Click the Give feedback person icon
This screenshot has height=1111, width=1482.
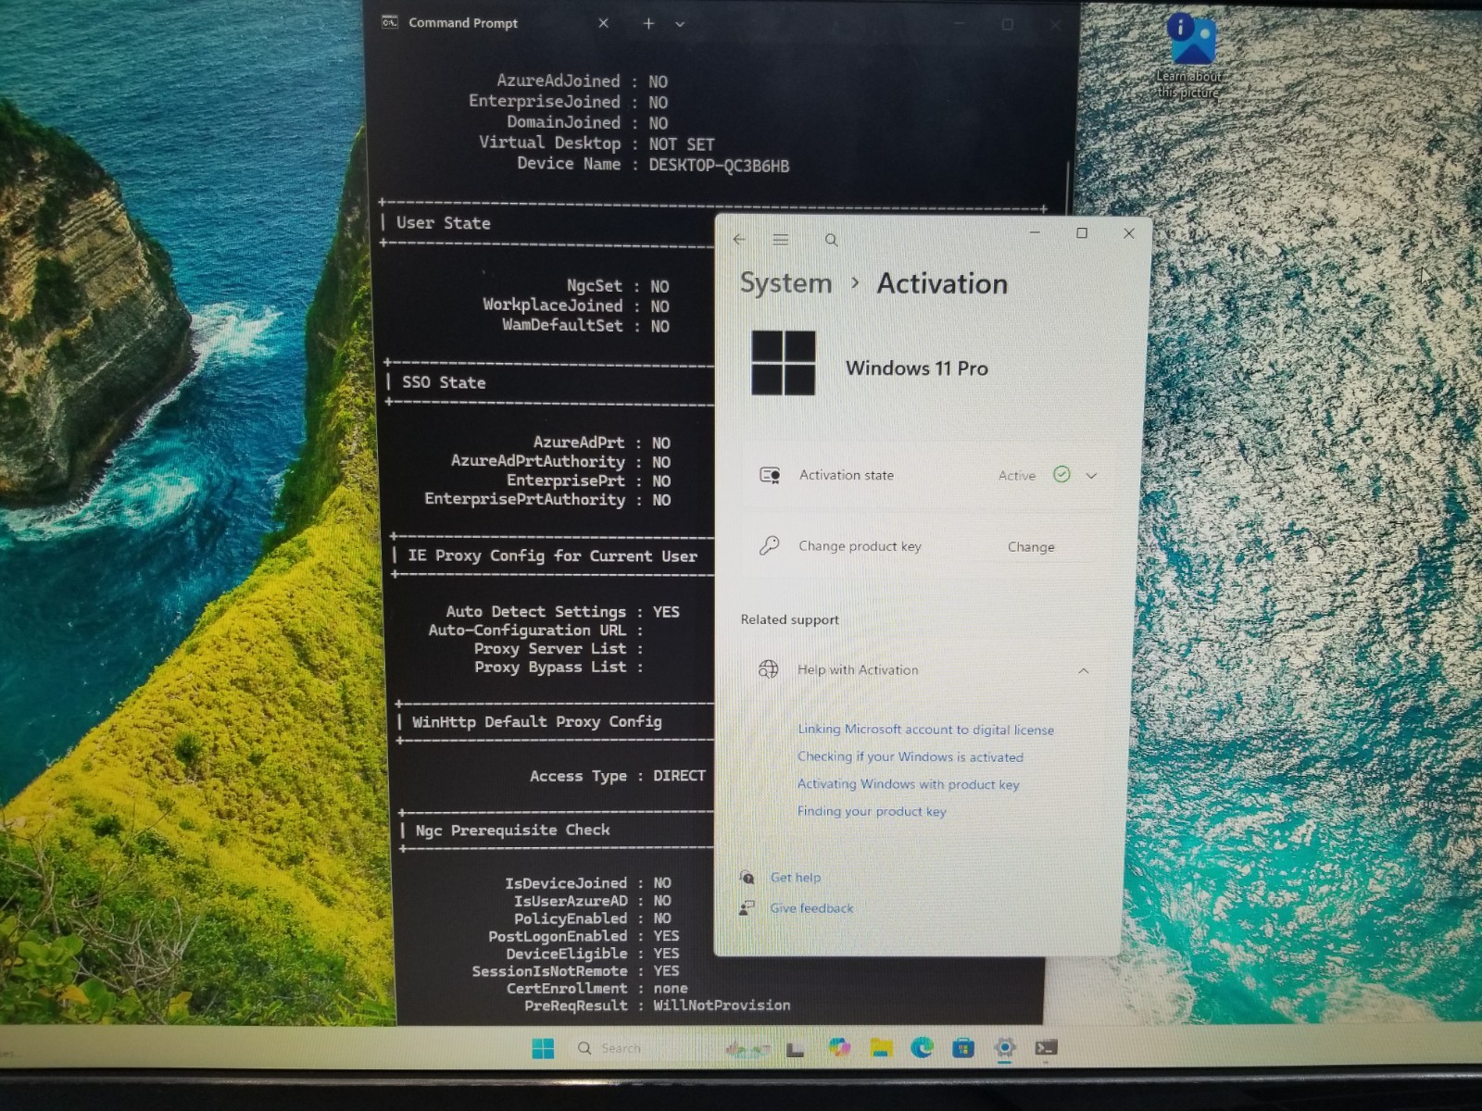point(747,908)
